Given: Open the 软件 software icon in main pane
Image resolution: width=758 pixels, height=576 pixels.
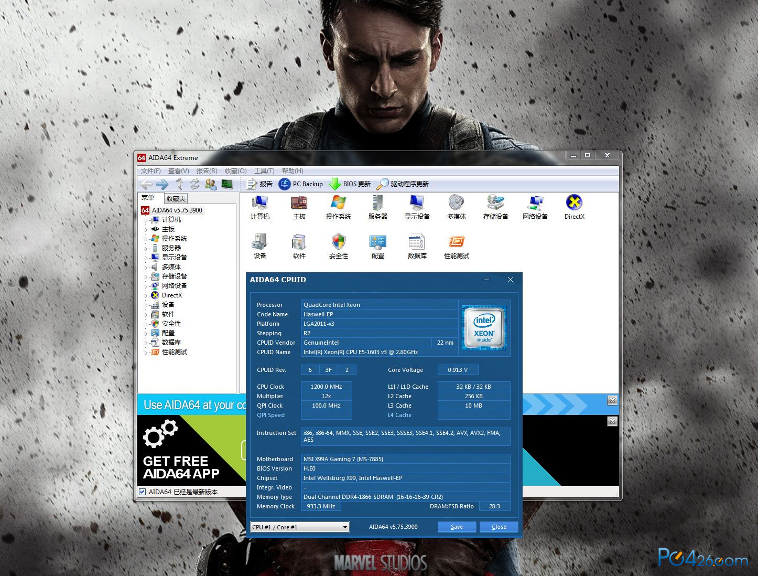Looking at the screenshot, I should tap(299, 247).
